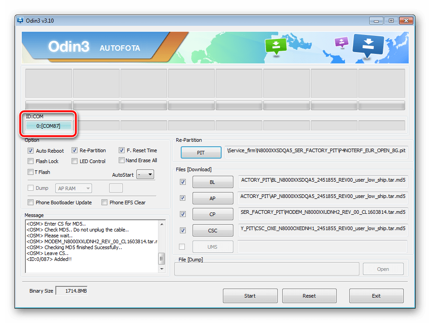The height and width of the screenshot is (323, 430).
Task: Uncheck the checkbox beside the AP button
Action: click(x=183, y=198)
